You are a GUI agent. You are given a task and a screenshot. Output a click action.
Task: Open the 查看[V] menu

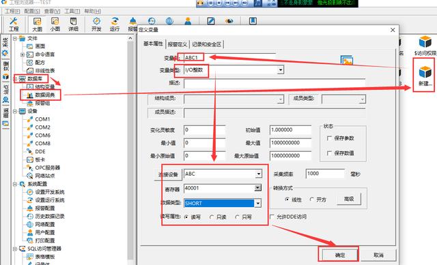pyautogui.click(x=52, y=11)
